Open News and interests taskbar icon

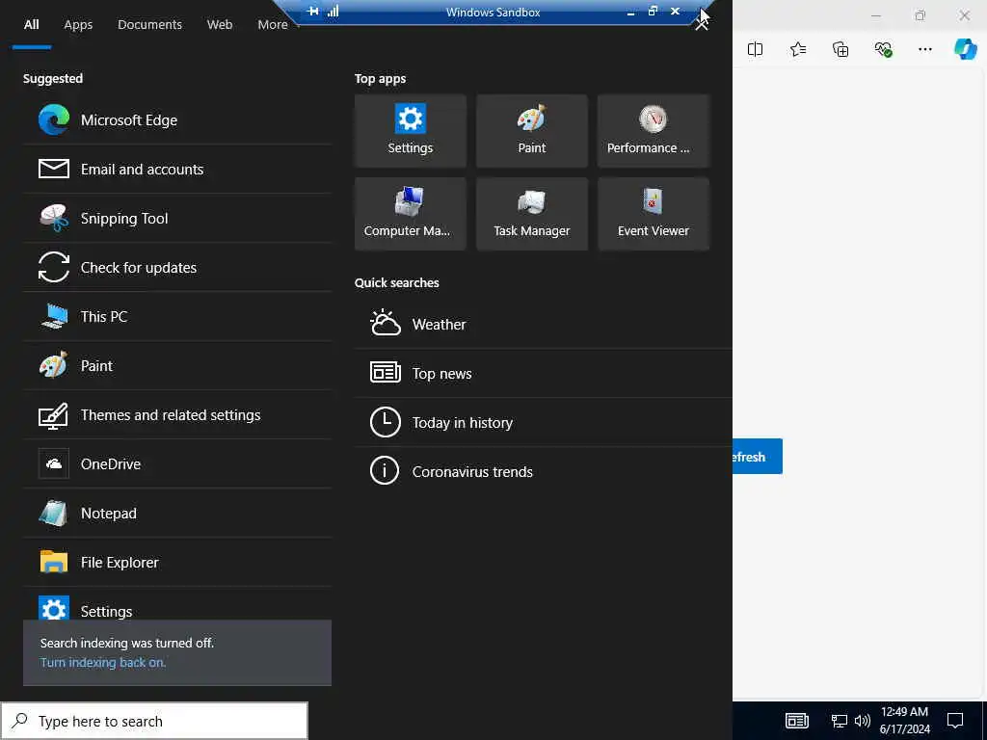point(797,721)
